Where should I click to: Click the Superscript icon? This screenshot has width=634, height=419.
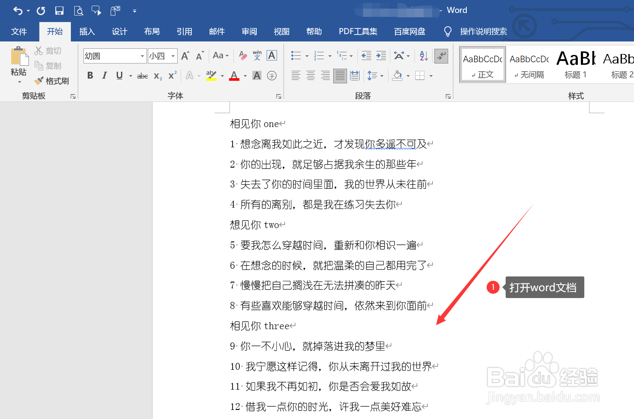(x=172, y=75)
